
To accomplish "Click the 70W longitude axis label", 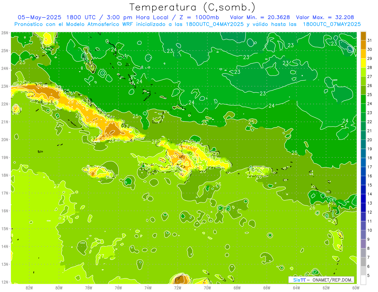I will click(207, 288).
